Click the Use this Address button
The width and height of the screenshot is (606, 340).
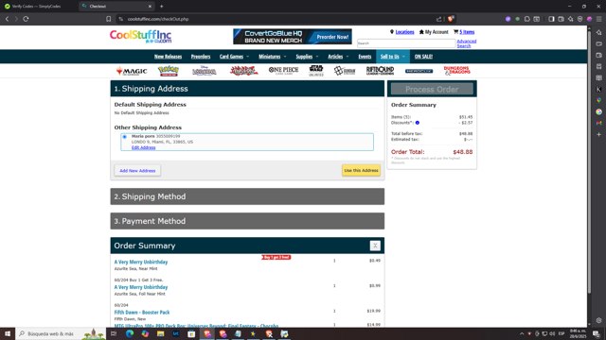tap(361, 170)
